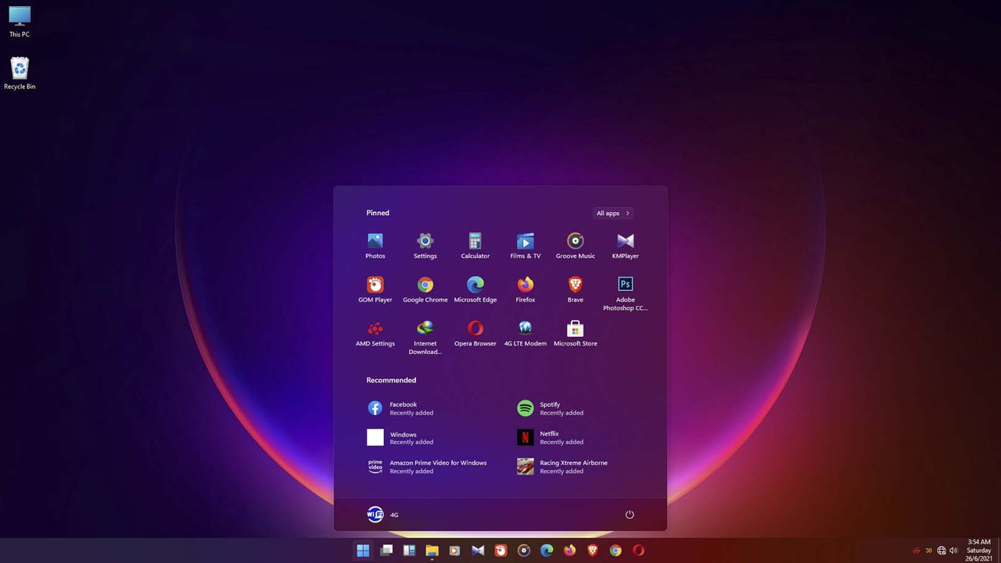Open Settings in the Start menu

(425, 246)
